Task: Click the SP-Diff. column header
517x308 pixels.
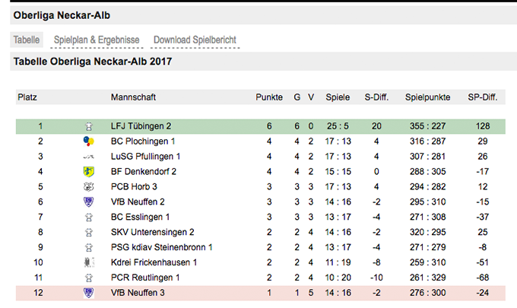Action: (483, 97)
